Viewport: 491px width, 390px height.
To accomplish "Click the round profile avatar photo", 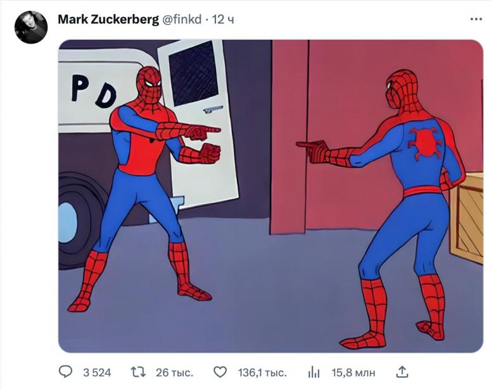I will pos(32,27).
